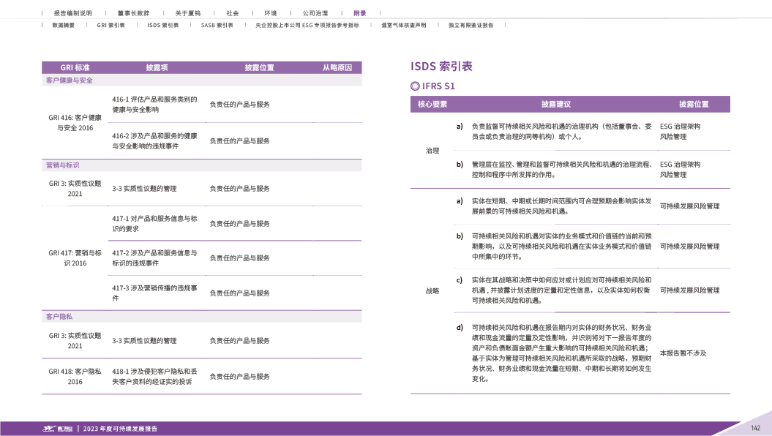Open the SASB 索引表 sub-navigation link
Screen dimensions: 772x436
coord(217,24)
